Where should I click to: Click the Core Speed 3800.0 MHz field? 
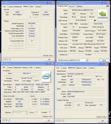19,99
